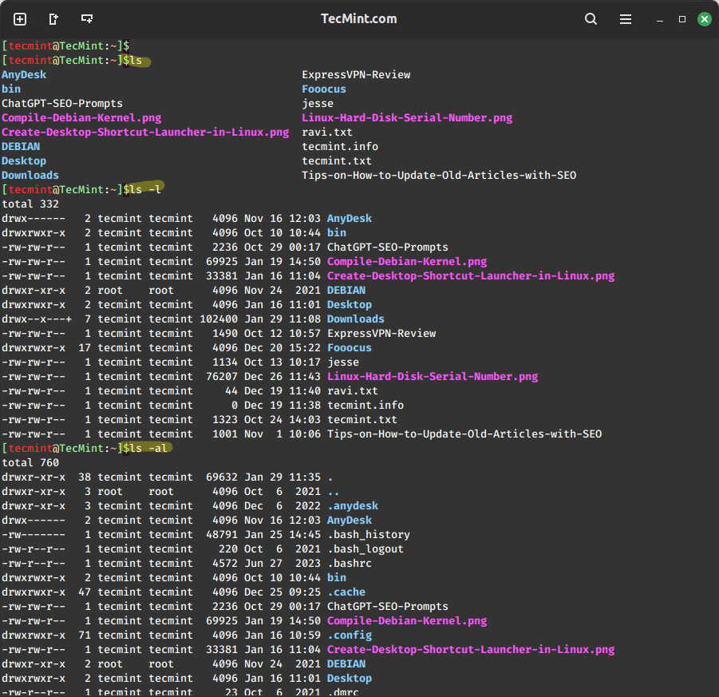This screenshot has width=719, height=697.
Task: Click the highlighted "ls -l" command
Action: pos(144,189)
